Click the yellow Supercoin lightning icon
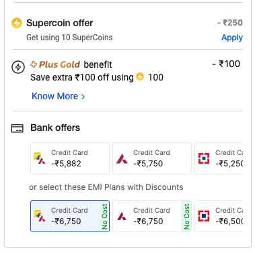 tap(17, 23)
